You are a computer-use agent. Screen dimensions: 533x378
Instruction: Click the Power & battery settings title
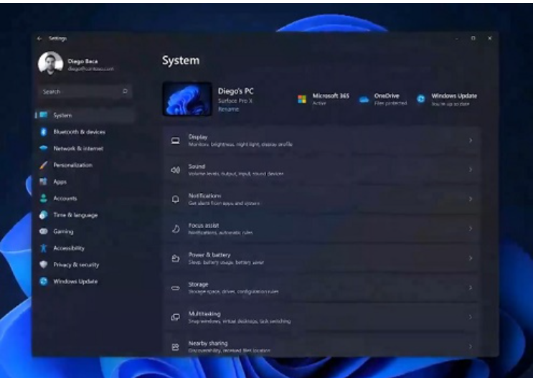tap(209, 255)
